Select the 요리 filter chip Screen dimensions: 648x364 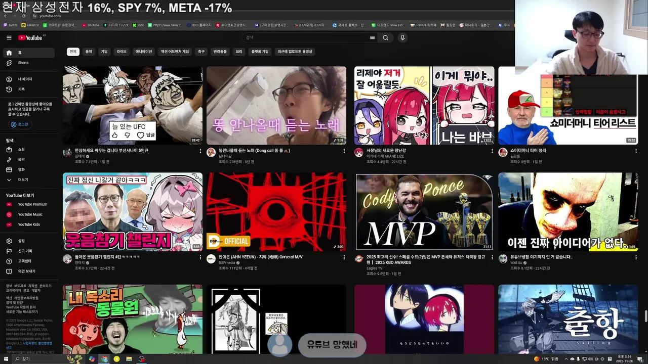[x=239, y=52]
